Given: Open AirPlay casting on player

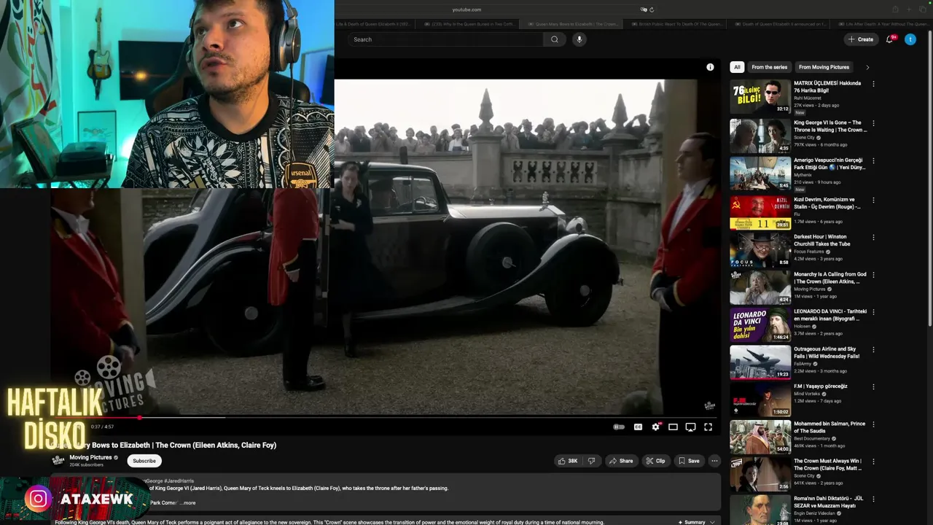Looking at the screenshot, I should tap(690, 427).
